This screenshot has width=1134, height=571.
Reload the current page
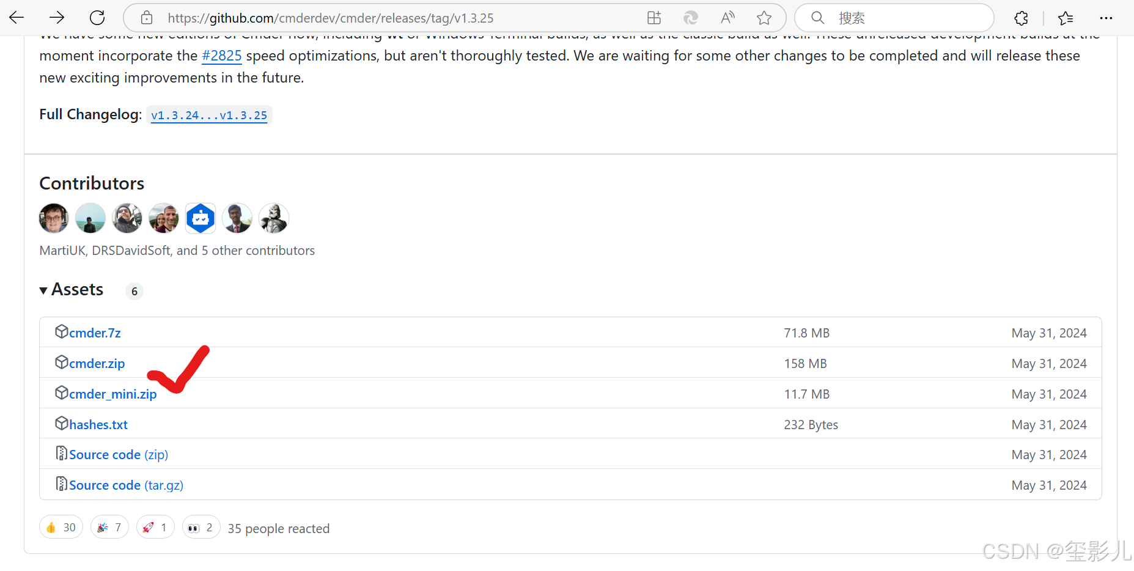(97, 18)
